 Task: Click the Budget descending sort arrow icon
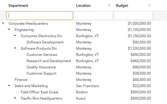(x=149, y=5)
